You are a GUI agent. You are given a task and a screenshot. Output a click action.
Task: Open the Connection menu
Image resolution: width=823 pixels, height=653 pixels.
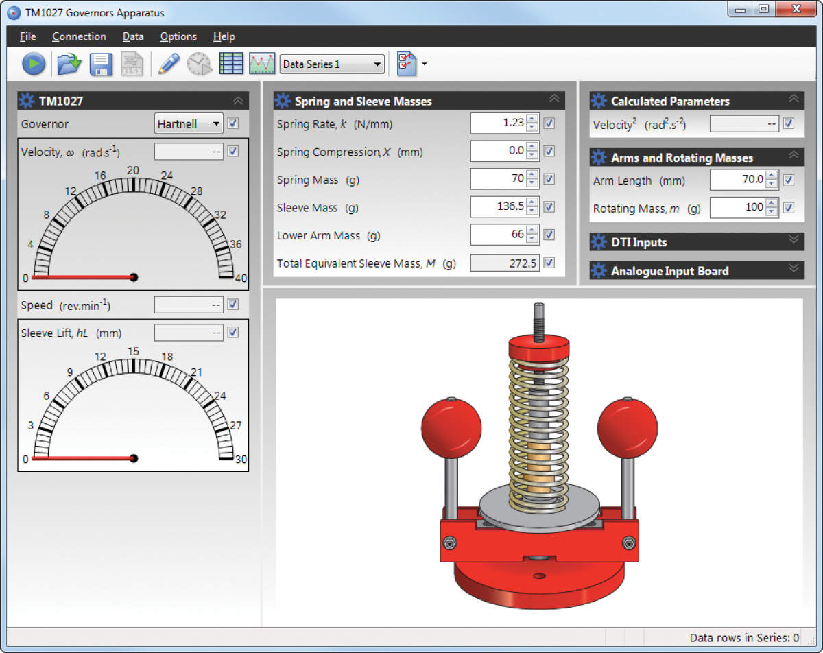point(79,37)
